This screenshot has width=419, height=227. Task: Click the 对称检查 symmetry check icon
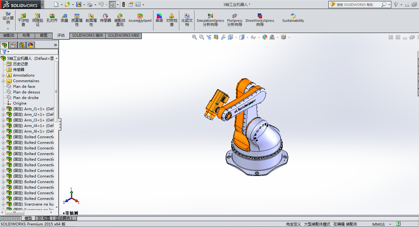[x=172, y=20]
